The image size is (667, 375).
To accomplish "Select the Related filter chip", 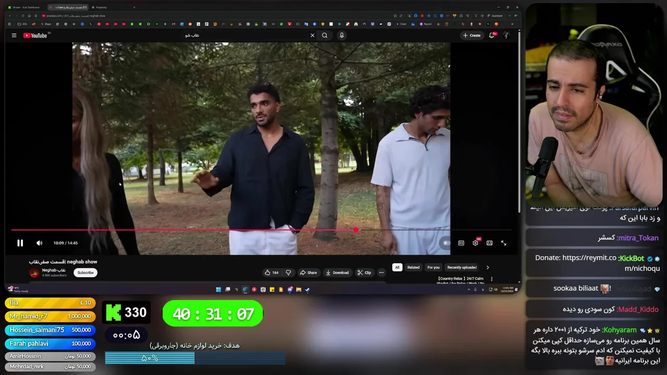I will (413, 267).
